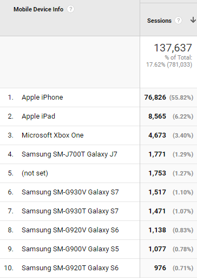Open Samsung SM-G920T Galaxy S6 link

70,268
